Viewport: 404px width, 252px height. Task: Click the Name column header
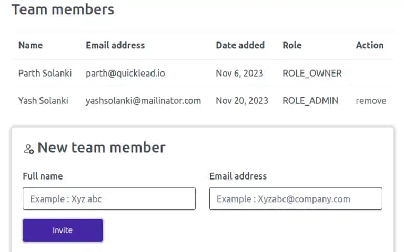pos(31,45)
